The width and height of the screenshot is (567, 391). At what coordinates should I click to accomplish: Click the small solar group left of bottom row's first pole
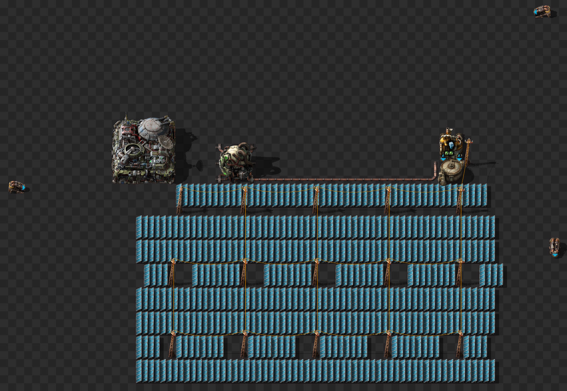pos(148,347)
